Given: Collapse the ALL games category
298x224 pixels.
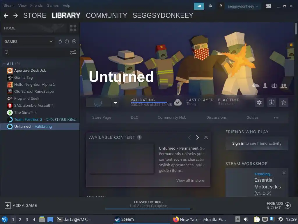Looking at the screenshot, I should [x=4, y=64].
